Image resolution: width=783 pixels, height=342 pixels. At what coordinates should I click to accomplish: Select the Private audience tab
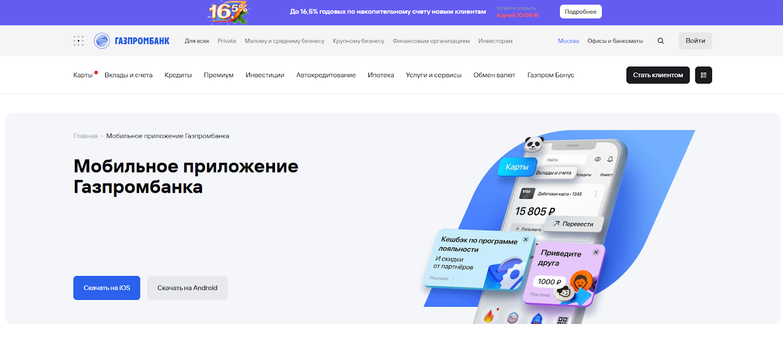point(227,41)
